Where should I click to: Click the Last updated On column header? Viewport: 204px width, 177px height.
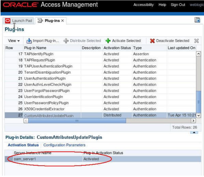(182, 48)
